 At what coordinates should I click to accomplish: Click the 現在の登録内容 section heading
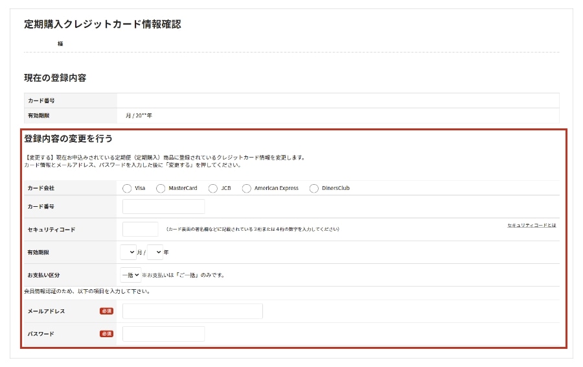pyautogui.click(x=55, y=78)
